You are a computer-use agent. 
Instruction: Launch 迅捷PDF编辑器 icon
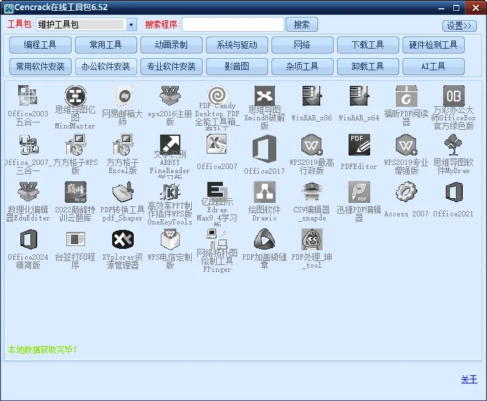click(x=359, y=192)
